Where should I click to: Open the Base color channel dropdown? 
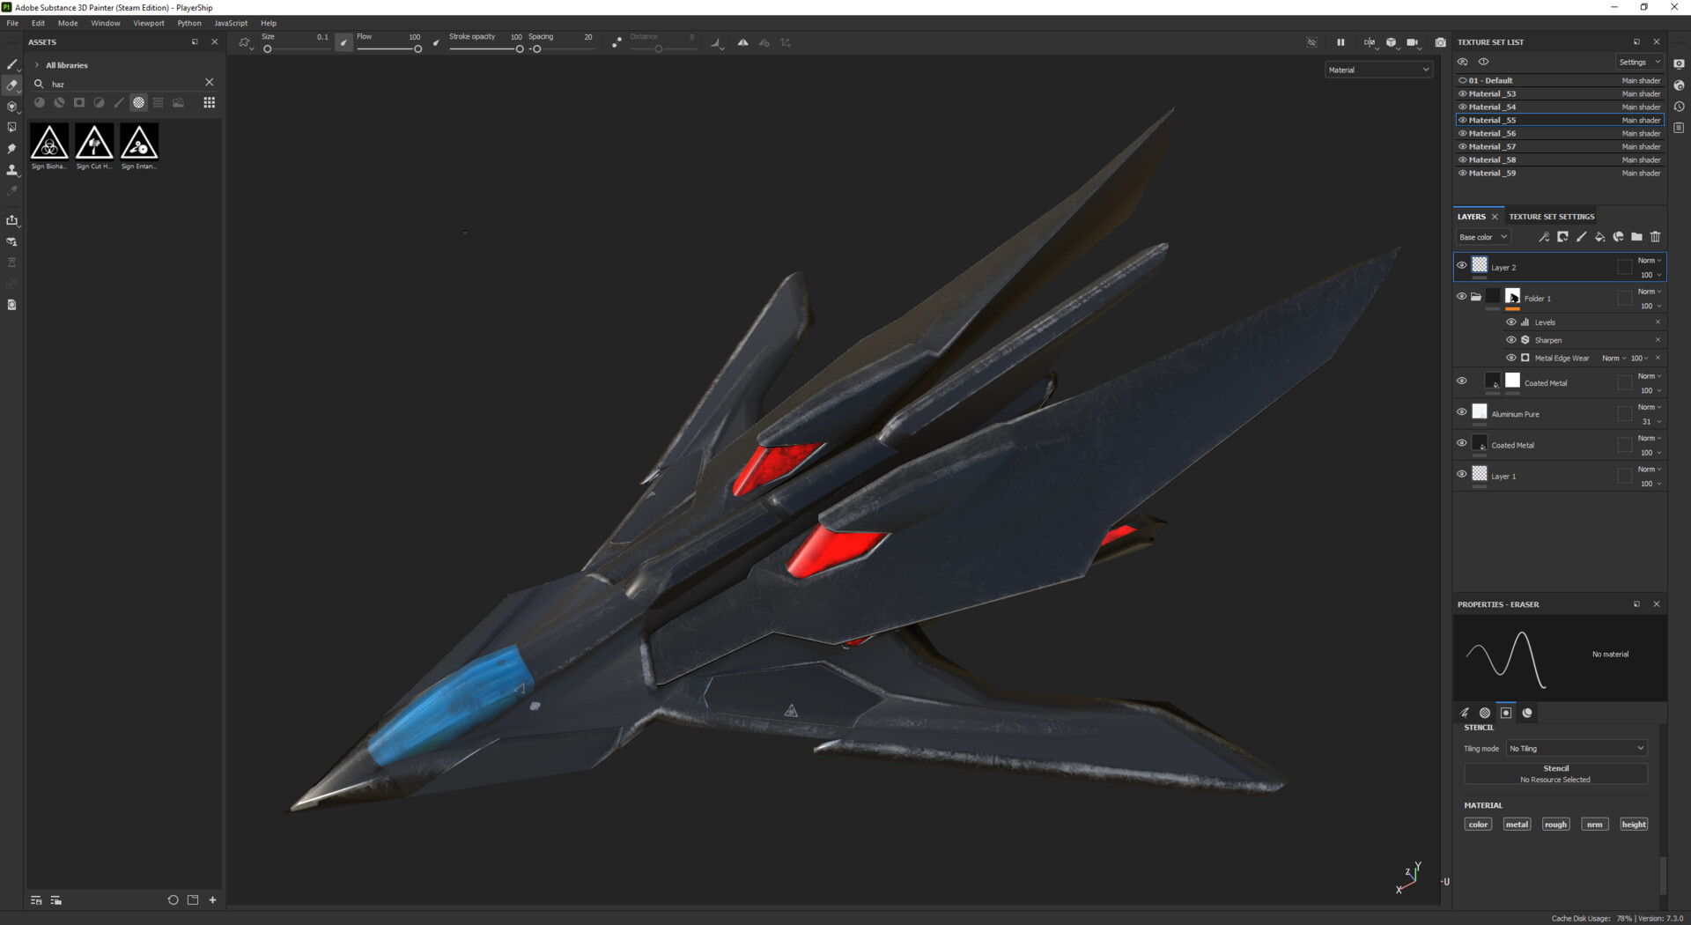click(1482, 236)
